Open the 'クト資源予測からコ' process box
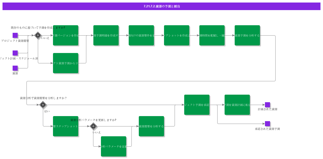 coord(66,63)
